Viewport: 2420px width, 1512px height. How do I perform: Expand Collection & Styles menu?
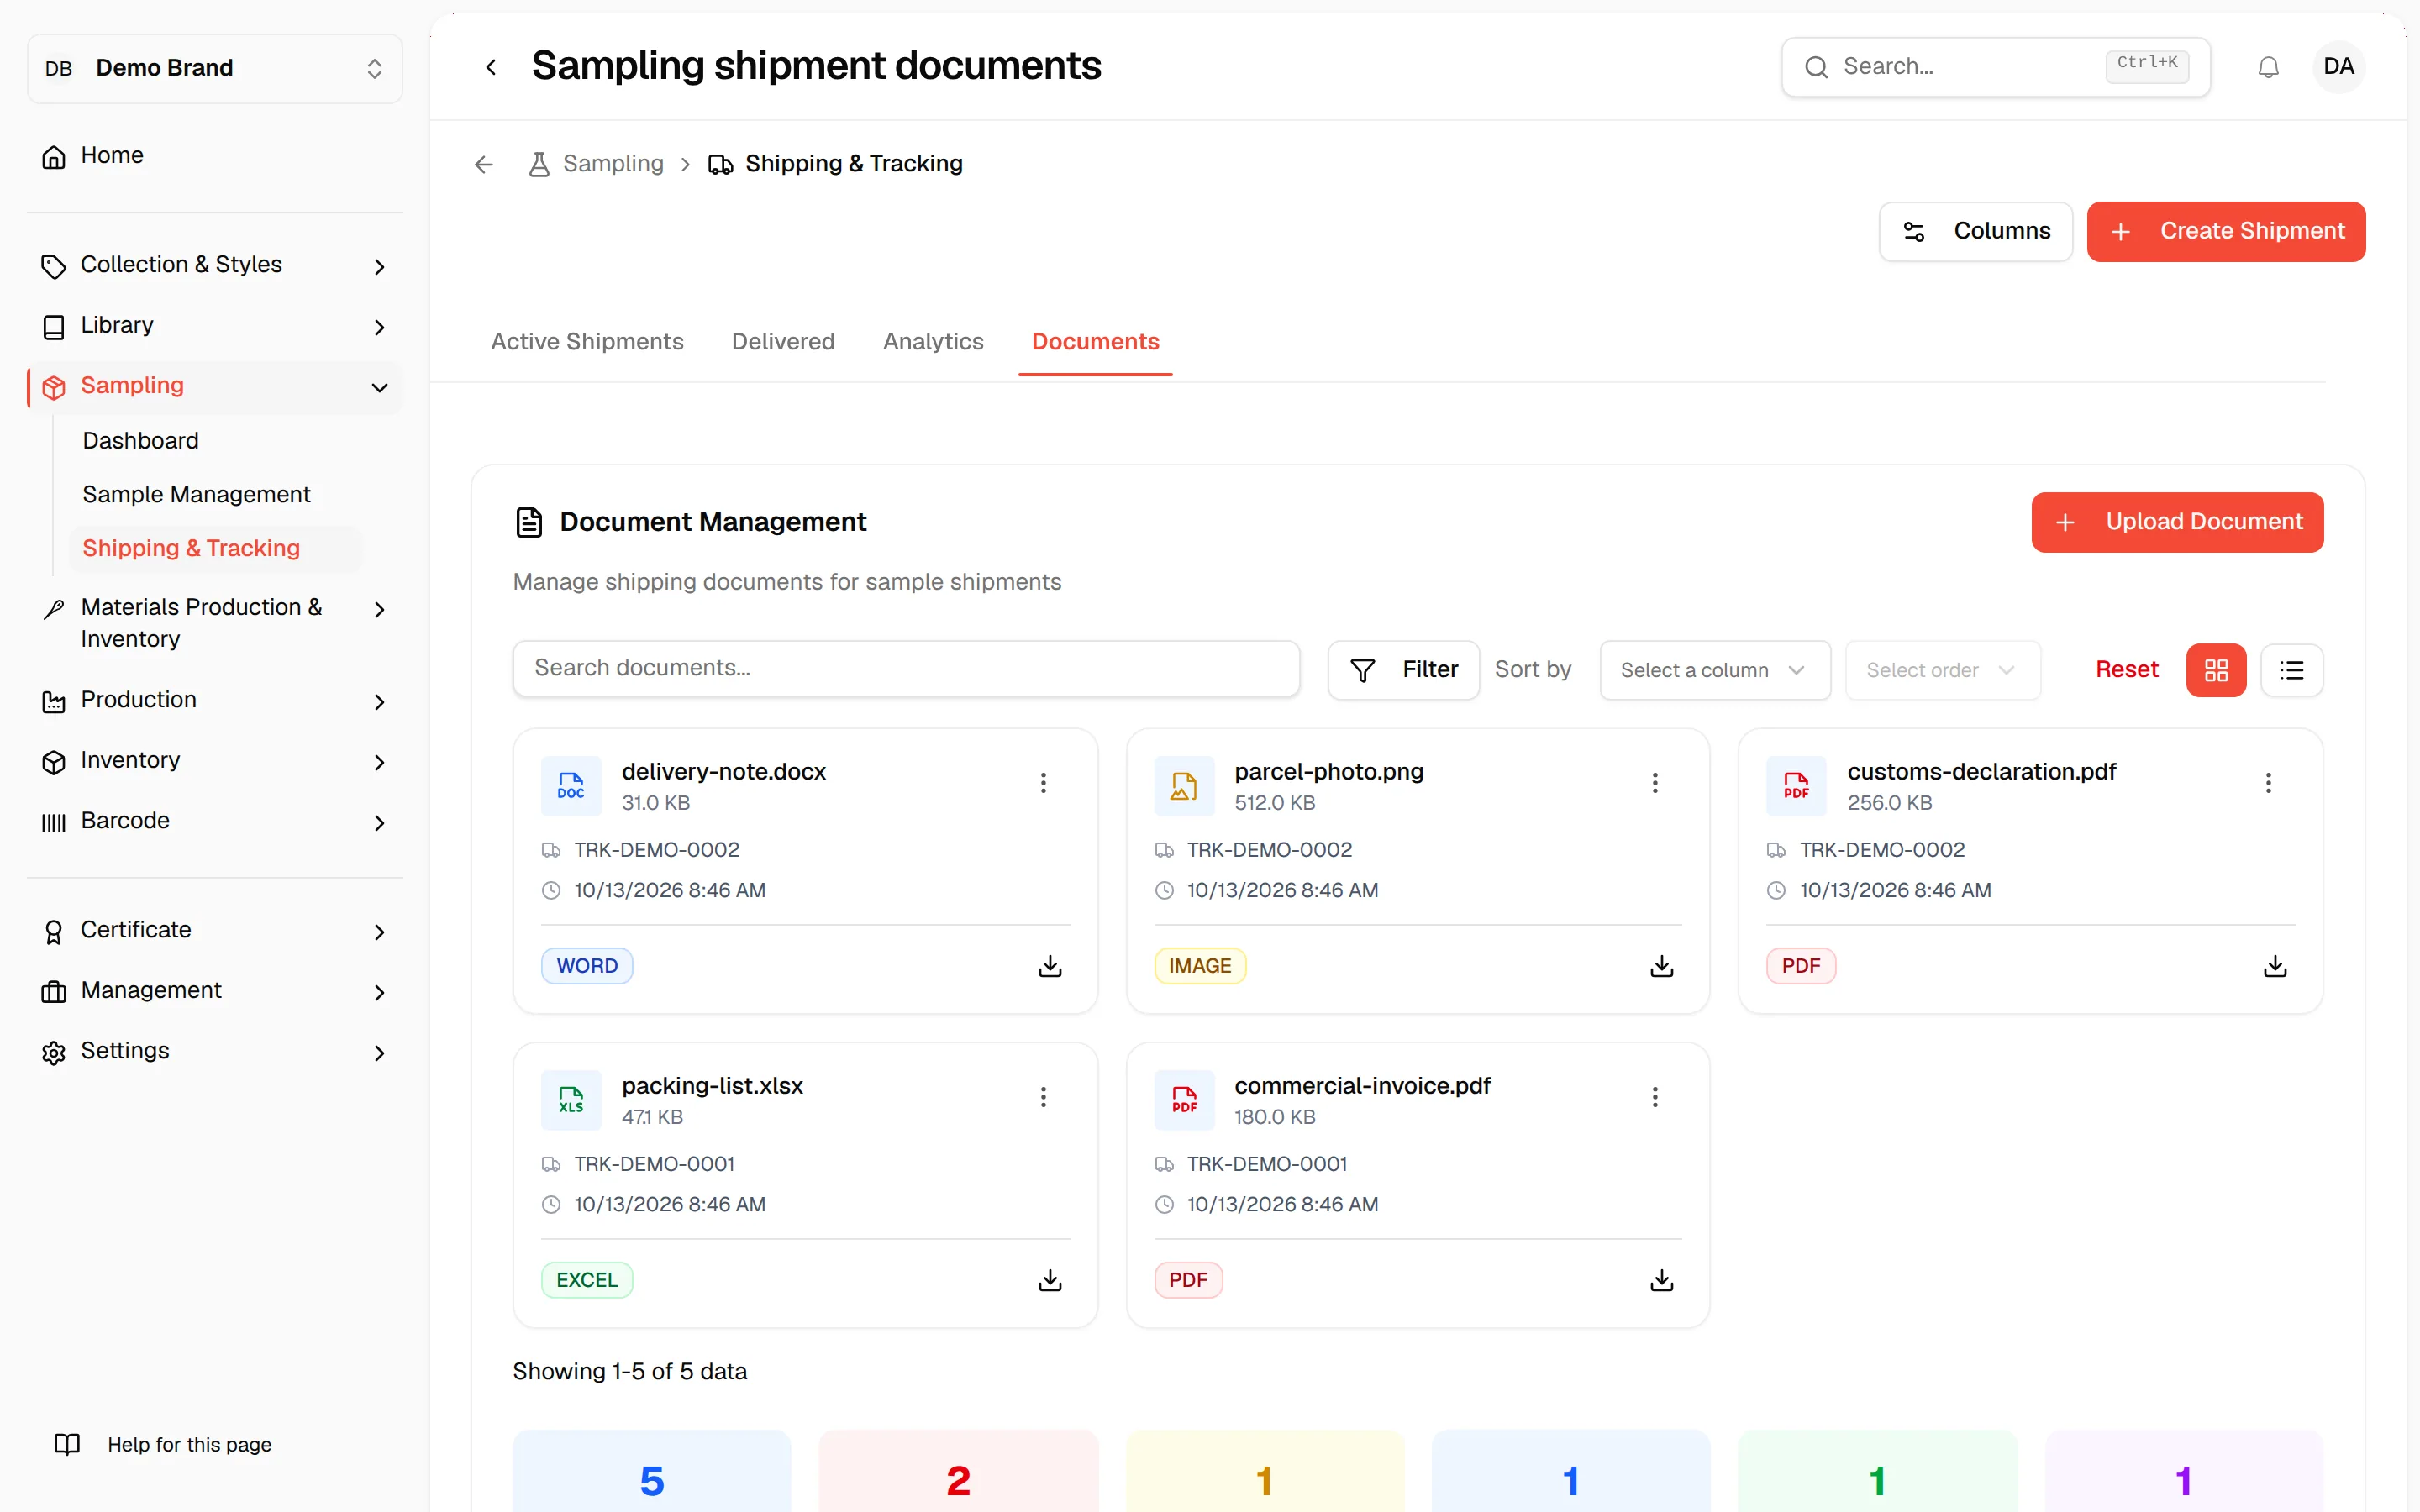(x=215, y=265)
